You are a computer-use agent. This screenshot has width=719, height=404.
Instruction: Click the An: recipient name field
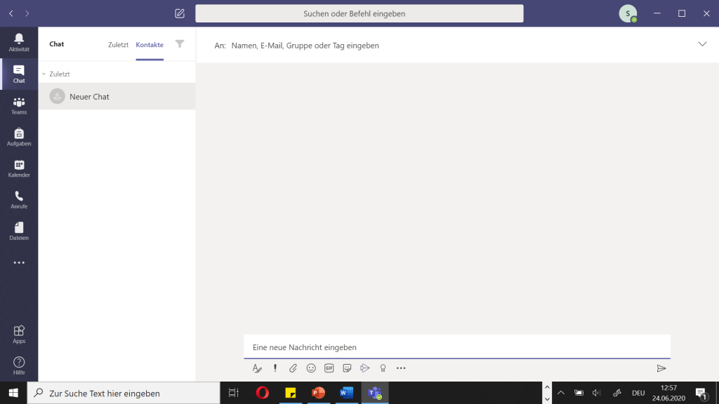305,46
